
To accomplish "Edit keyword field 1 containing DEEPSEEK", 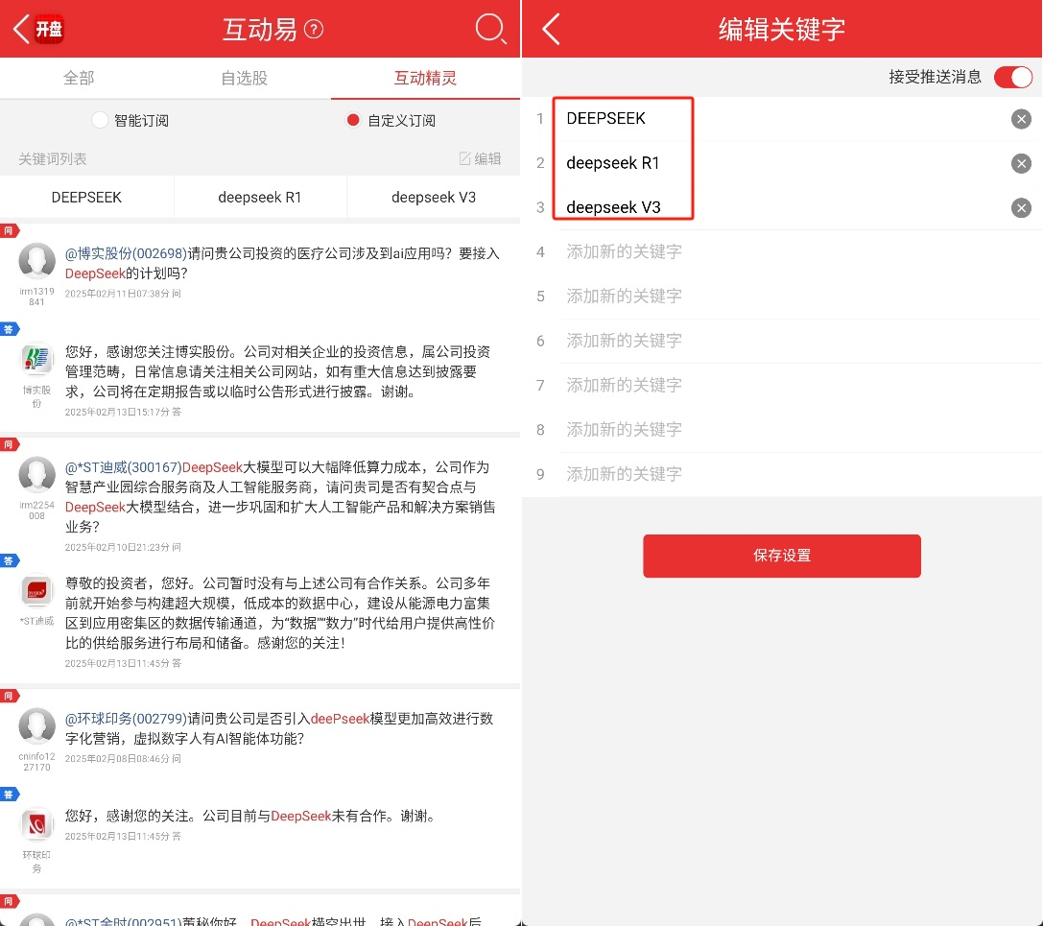I will (782, 118).
